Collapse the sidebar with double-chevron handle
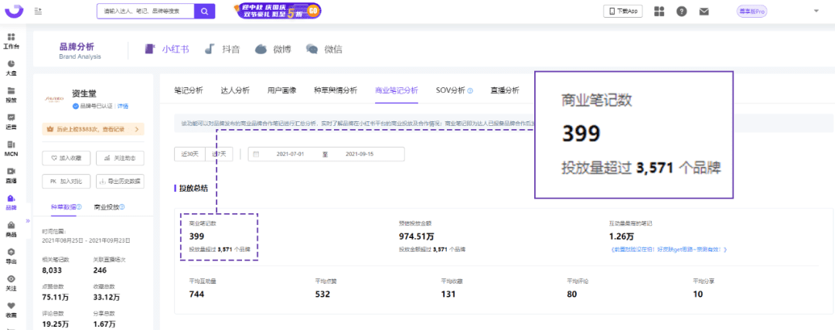 point(28,221)
